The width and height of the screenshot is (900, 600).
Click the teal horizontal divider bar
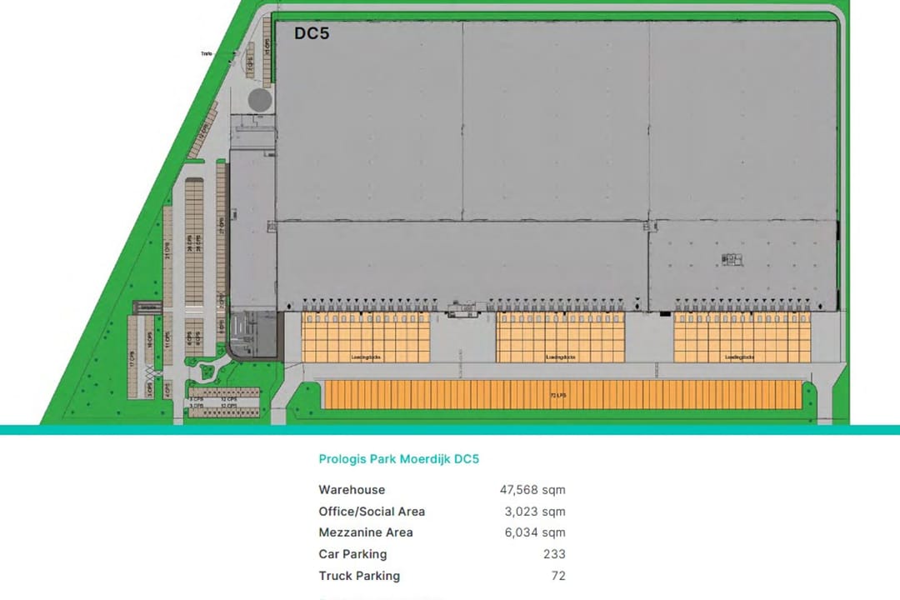(450, 430)
